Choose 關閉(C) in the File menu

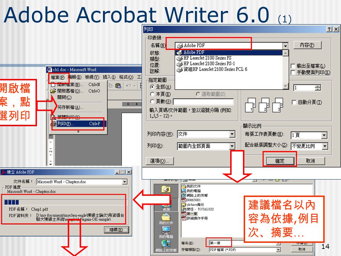(x=64, y=97)
